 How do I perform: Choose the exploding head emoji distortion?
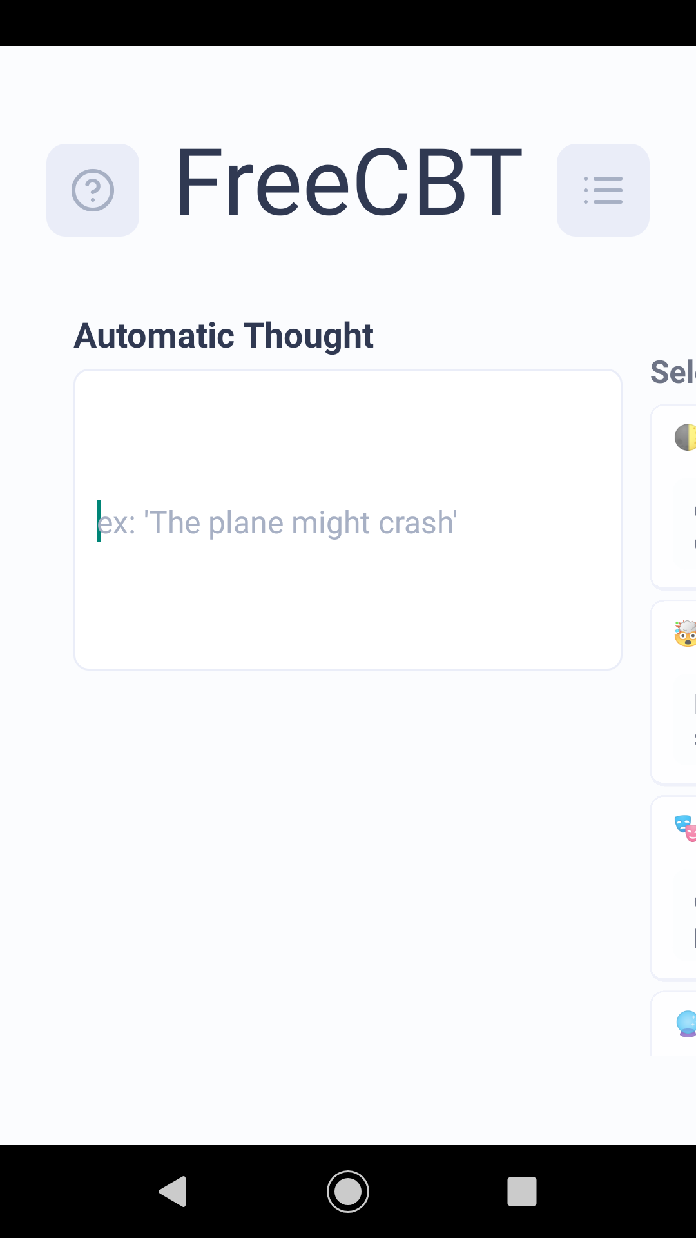pos(685,633)
